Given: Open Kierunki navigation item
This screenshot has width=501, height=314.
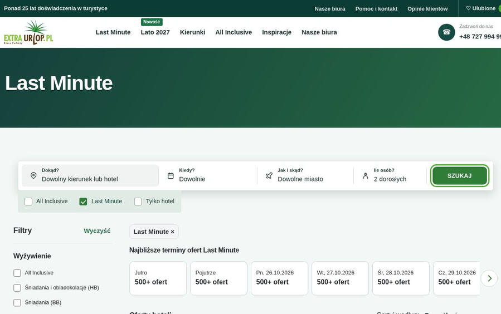Looking at the screenshot, I should 192,32.
